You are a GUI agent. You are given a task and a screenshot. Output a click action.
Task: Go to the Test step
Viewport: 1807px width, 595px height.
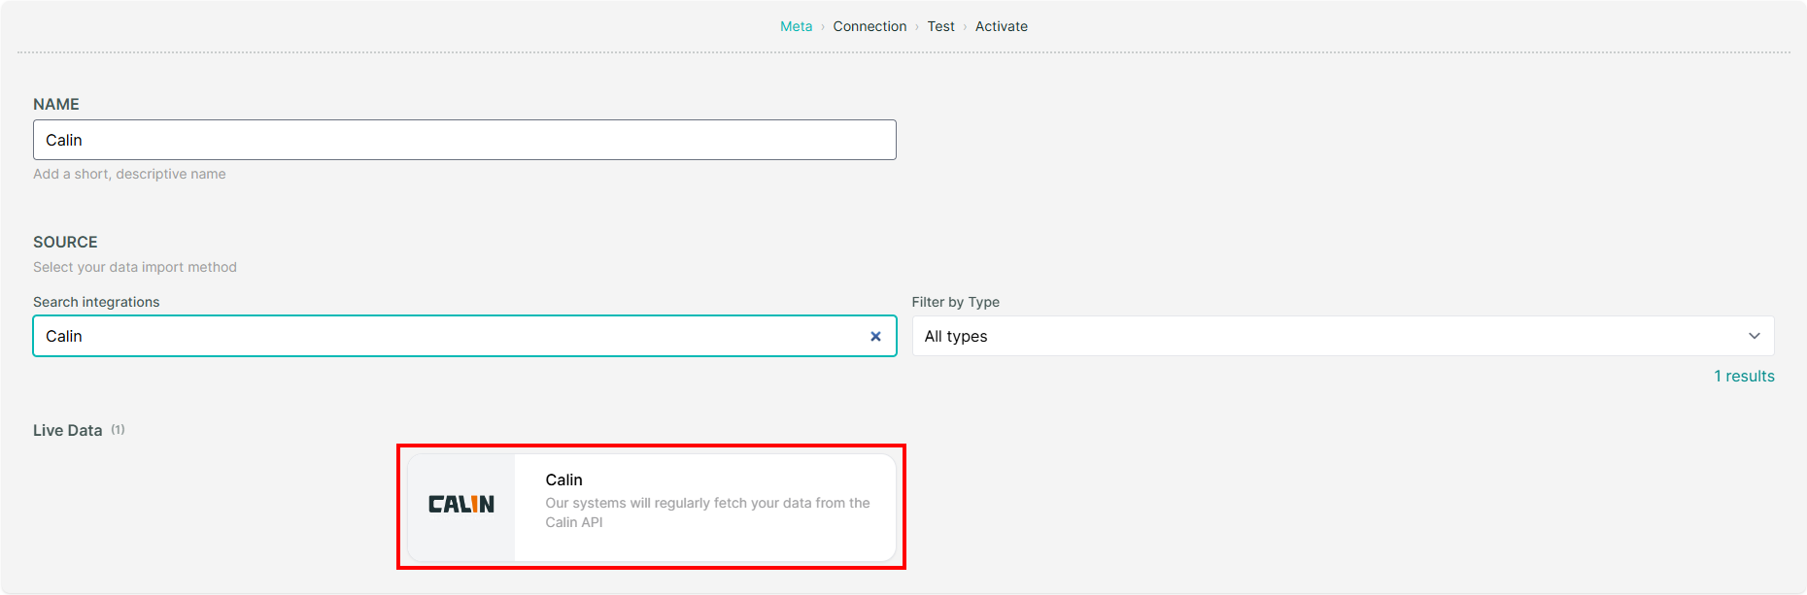coord(940,26)
